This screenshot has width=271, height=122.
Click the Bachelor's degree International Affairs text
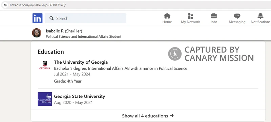(x=121, y=68)
